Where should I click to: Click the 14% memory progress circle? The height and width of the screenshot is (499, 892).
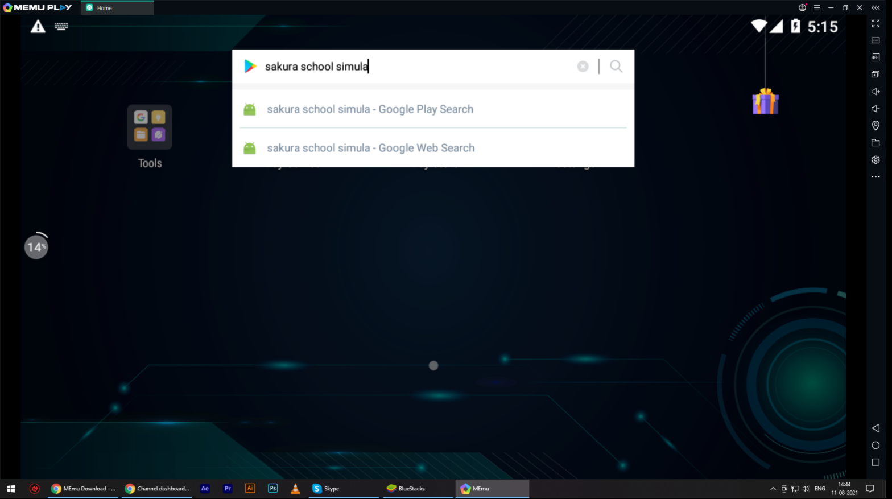click(36, 246)
